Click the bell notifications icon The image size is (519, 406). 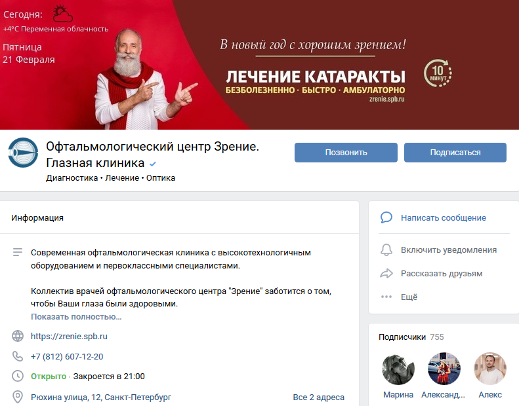[x=386, y=250]
